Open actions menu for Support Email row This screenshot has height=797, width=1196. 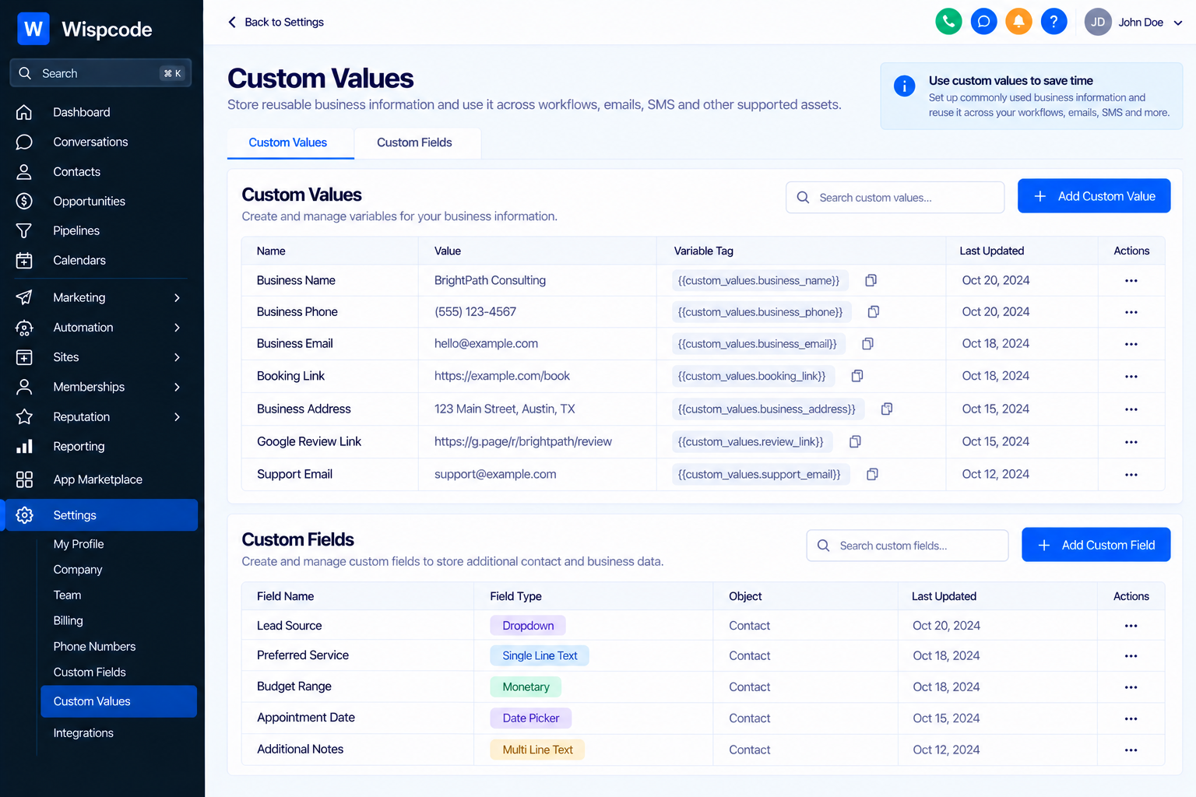coord(1131,475)
